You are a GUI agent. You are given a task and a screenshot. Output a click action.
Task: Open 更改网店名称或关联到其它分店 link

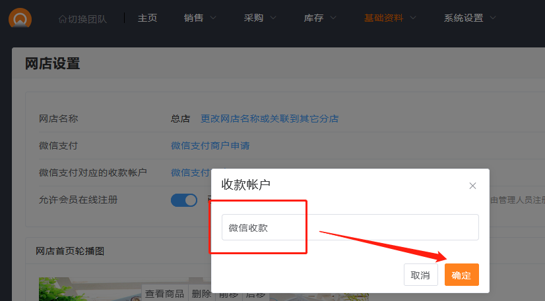coord(269,119)
